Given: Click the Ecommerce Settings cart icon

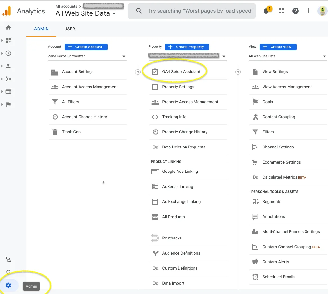Looking at the screenshot, I should coord(255,162).
